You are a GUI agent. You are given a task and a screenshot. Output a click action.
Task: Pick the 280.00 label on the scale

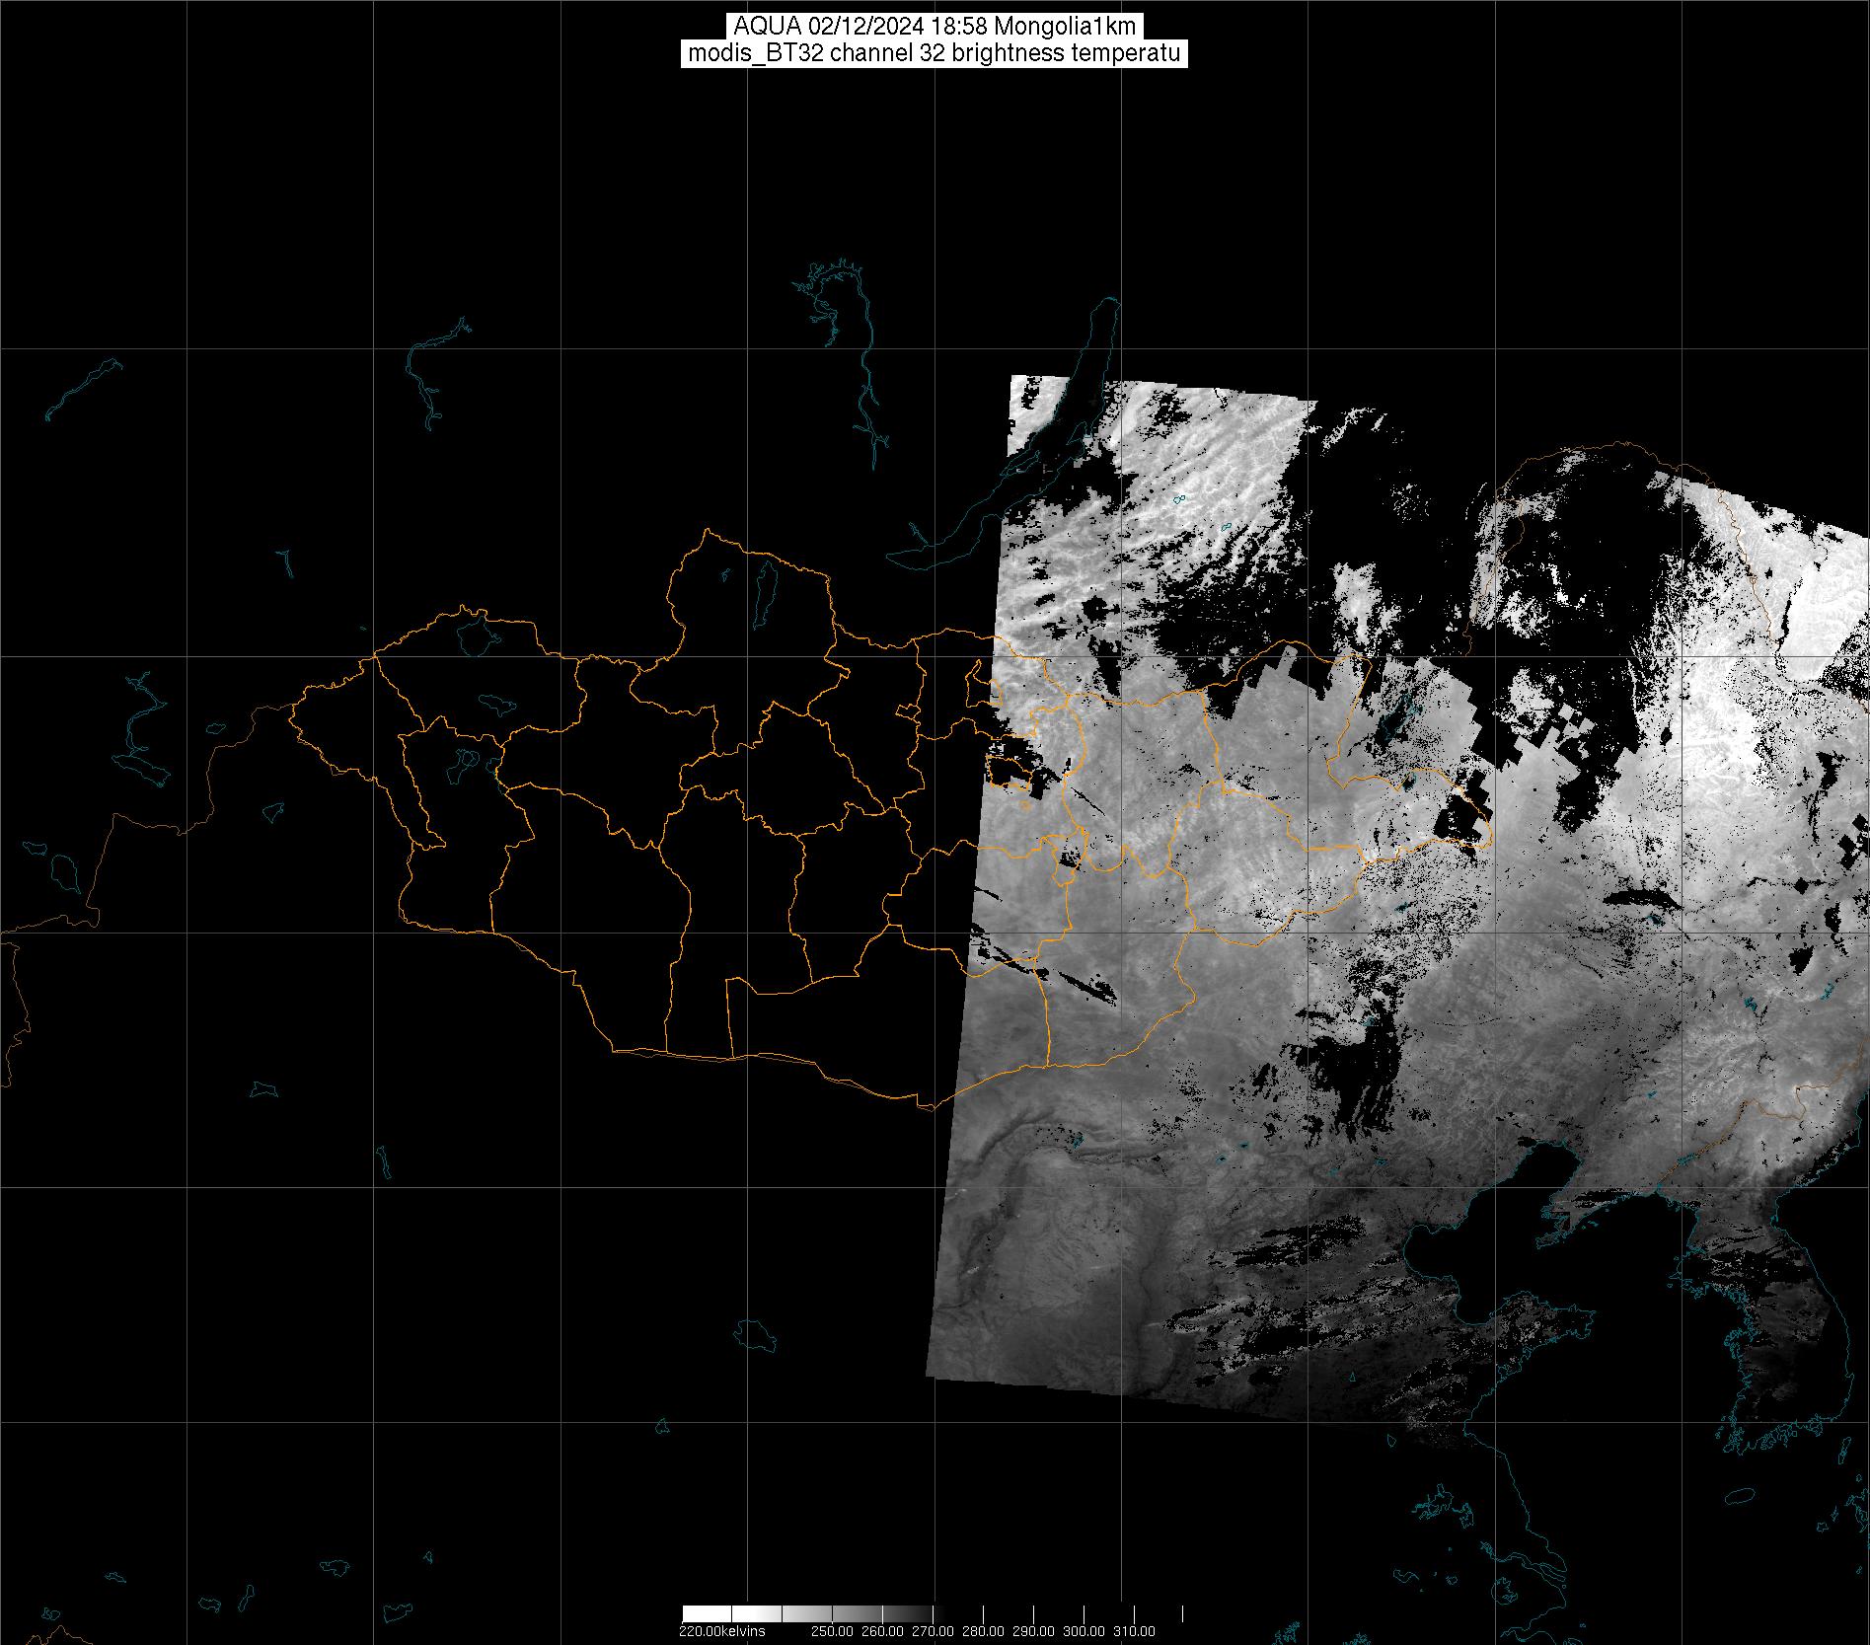[983, 1631]
